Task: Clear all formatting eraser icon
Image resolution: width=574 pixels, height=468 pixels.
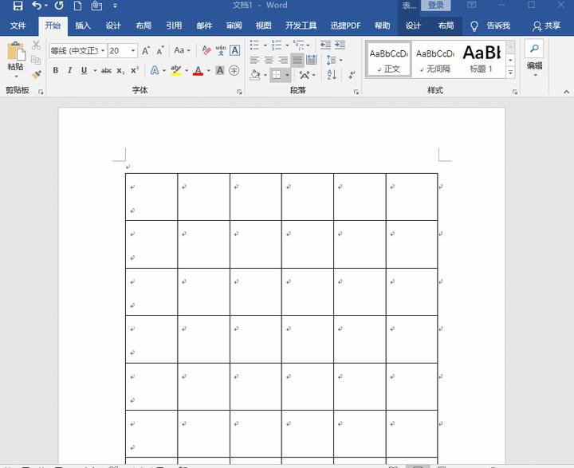Action: coord(206,50)
